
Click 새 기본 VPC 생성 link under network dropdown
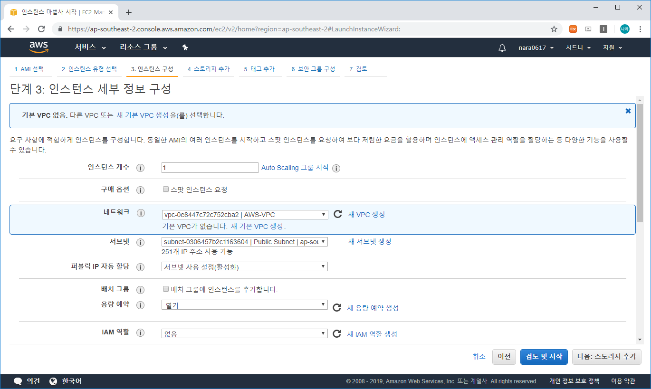tap(258, 226)
